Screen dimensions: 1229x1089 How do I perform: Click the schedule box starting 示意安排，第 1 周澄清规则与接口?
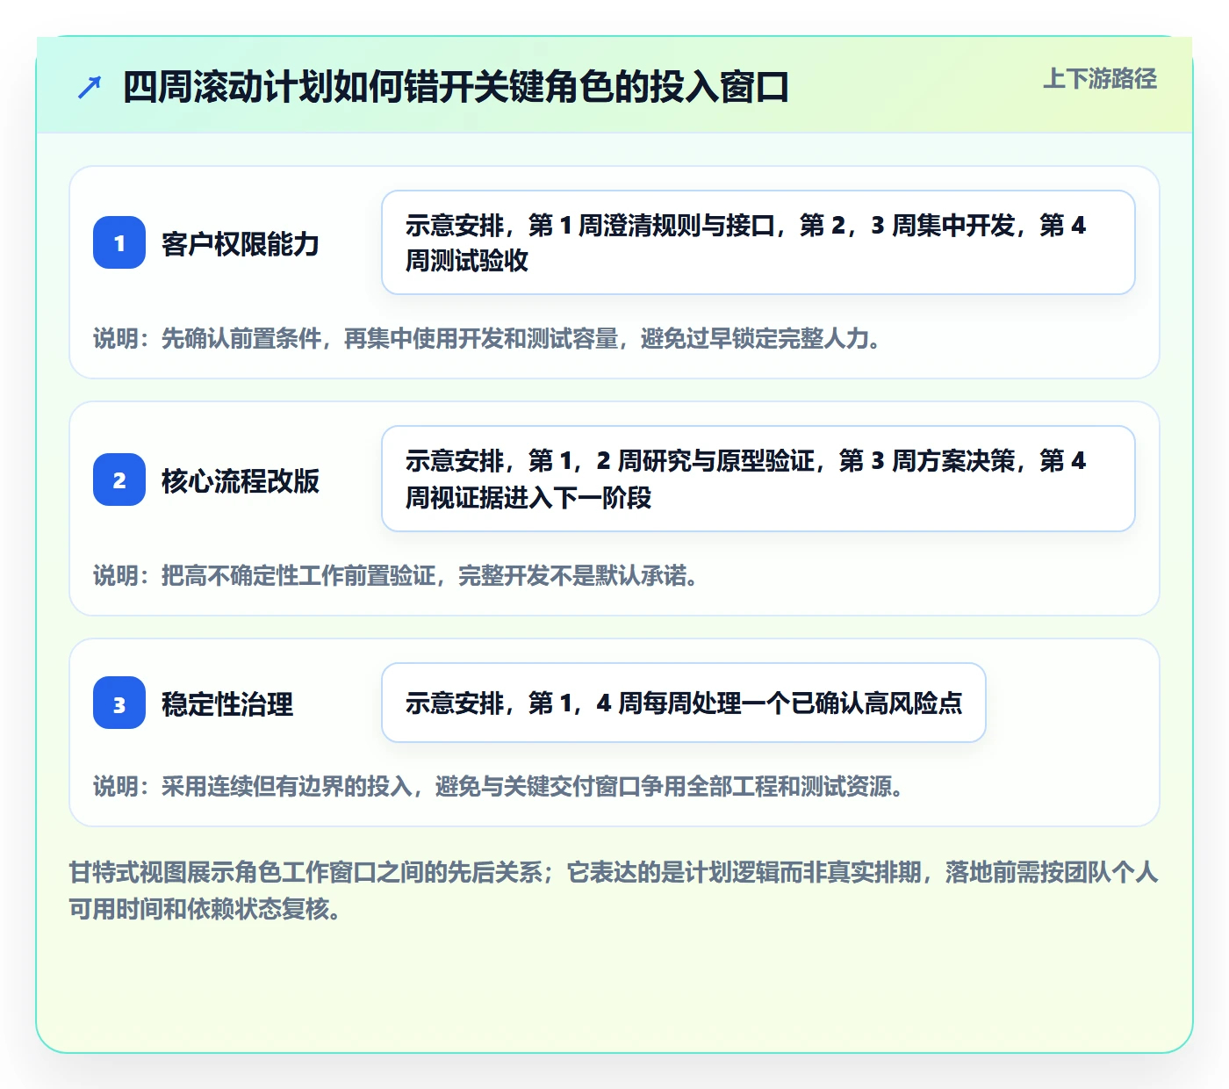[758, 242]
